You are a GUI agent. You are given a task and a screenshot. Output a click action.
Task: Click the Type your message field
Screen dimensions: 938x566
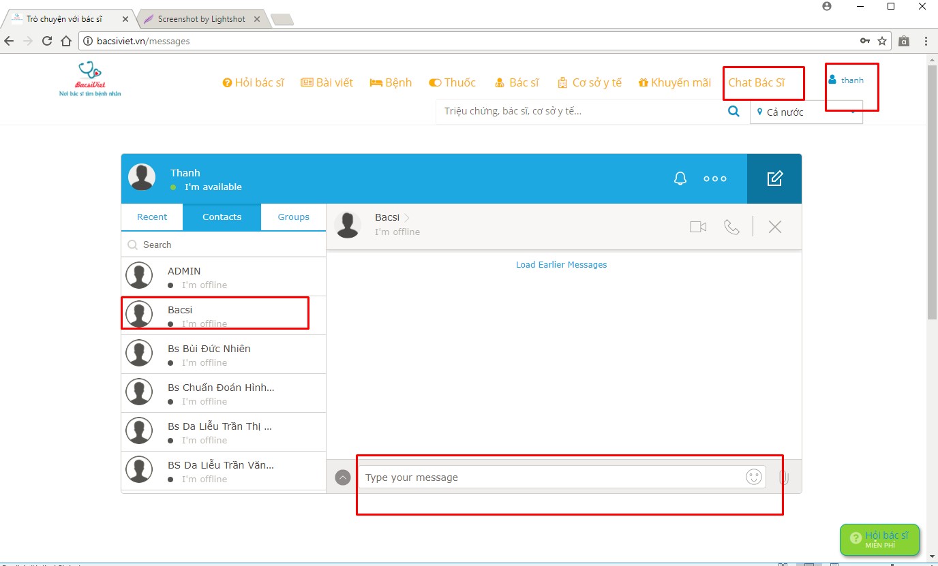[552, 477]
